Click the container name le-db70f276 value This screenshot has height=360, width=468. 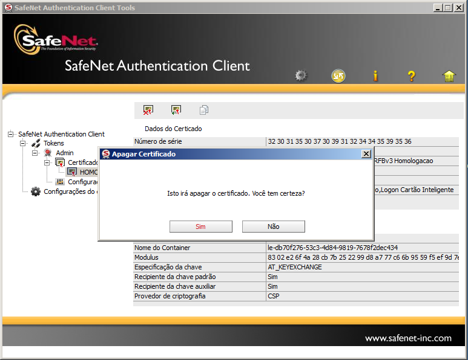point(332,248)
